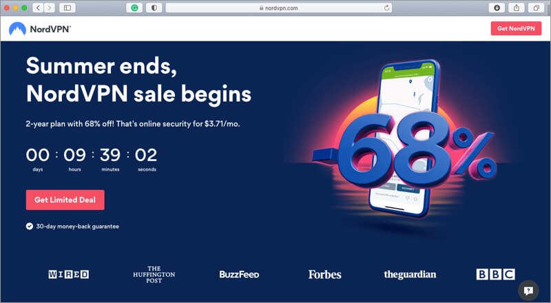The image size is (551, 303).
Task: Toggle the Safari sidebar button
Action: (67, 8)
